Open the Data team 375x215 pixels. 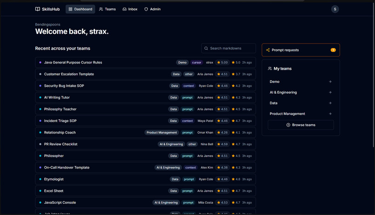(x=301, y=103)
